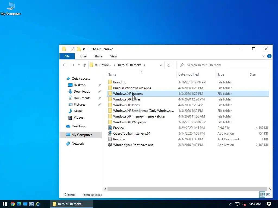The width and height of the screenshot is (278, 208).
Task: Switch to Details view layout button
Action: [x=263, y=194]
